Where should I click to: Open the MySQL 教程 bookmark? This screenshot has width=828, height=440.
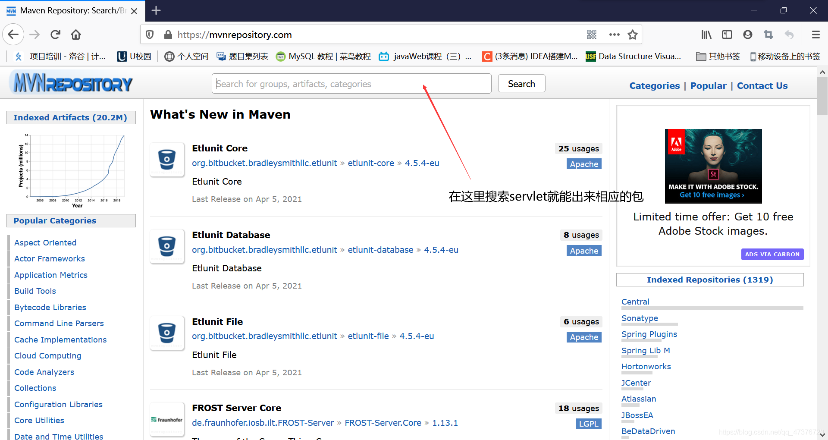click(323, 57)
